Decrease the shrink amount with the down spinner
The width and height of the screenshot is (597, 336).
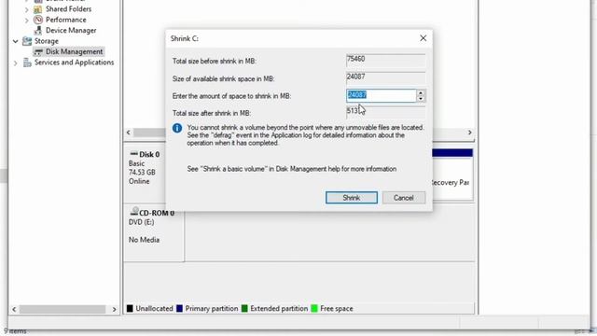pyautogui.click(x=421, y=99)
